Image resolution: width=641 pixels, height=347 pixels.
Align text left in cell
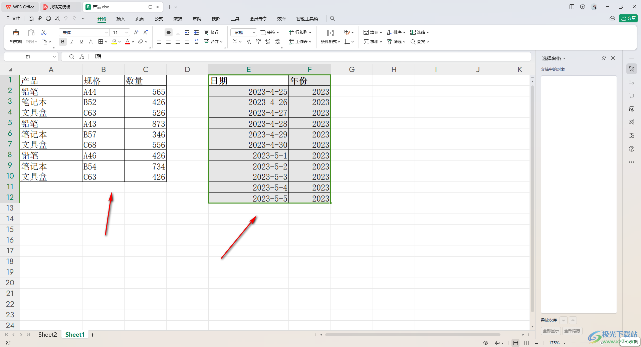[159, 42]
